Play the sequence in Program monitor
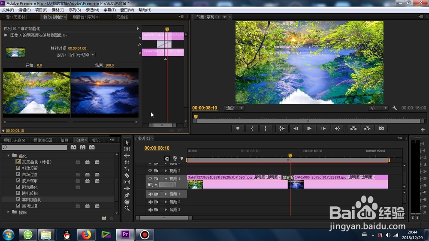 pyautogui.click(x=309, y=128)
